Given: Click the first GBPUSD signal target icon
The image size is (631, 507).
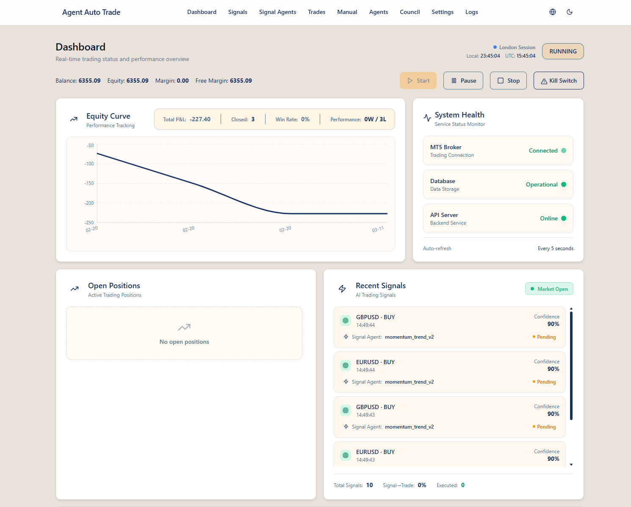Looking at the screenshot, I should pos(346,320).
